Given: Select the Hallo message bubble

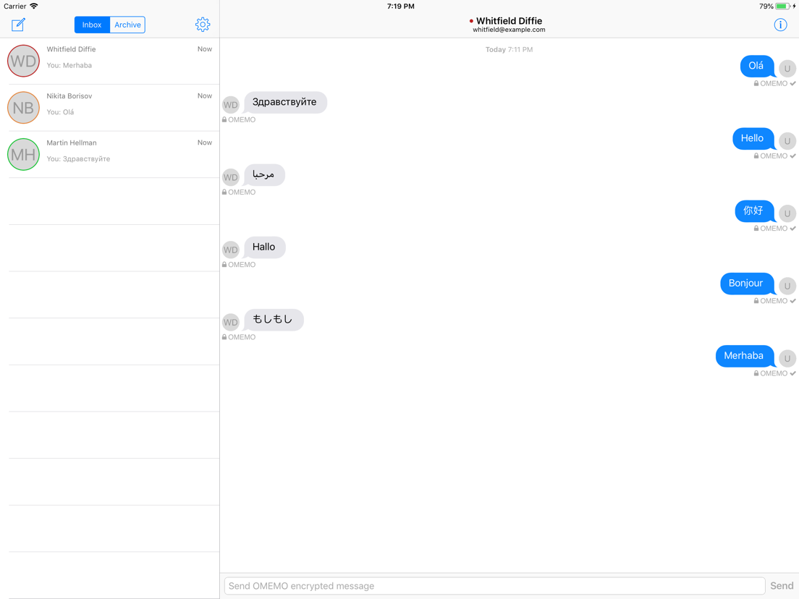Looking at the screenshot, I should tap(264, 247).
